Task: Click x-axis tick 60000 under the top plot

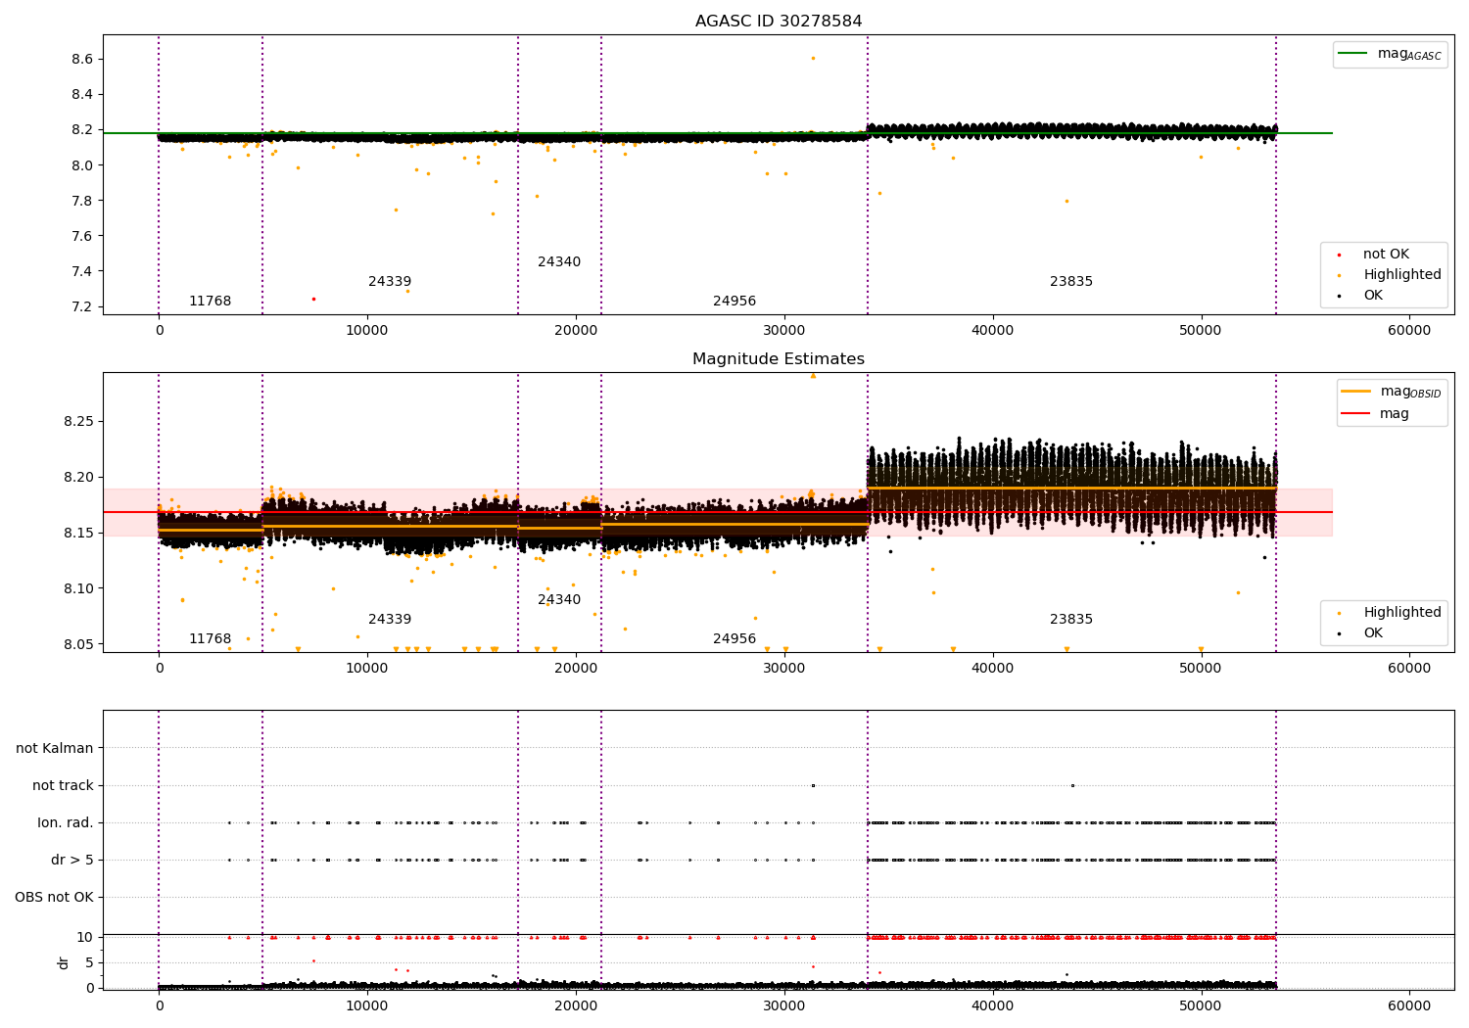Action: coord(1409,331)
